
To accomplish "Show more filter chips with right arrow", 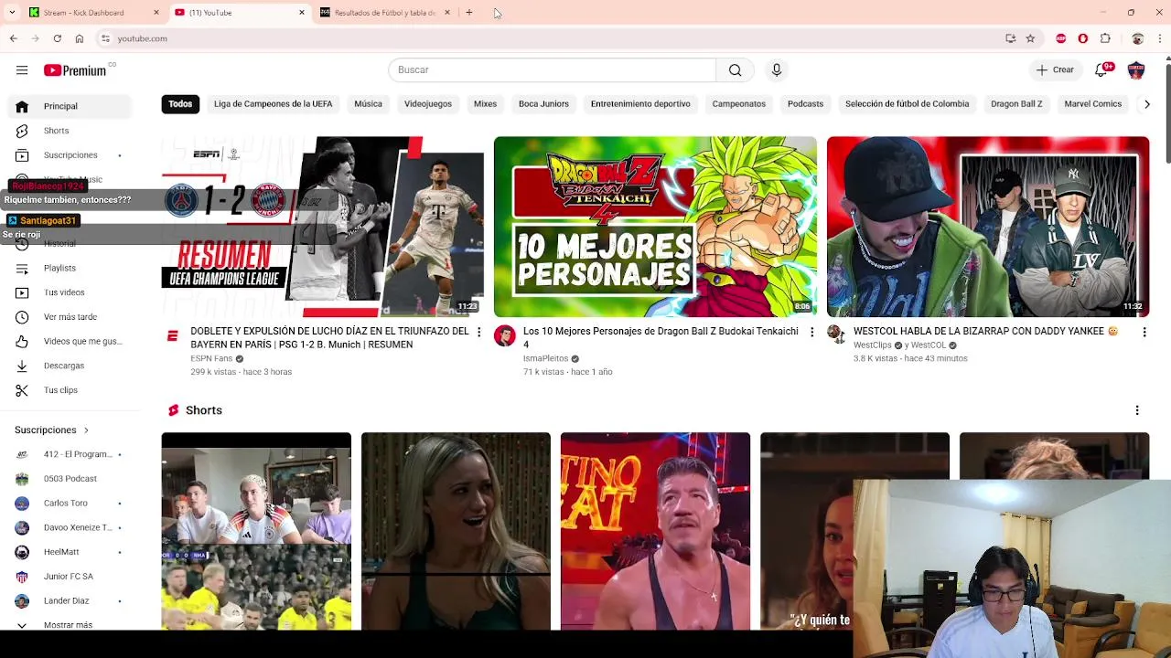I will tap(1147, 104).
